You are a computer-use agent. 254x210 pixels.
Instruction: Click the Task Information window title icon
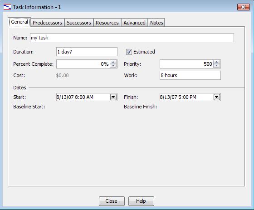(x=7, y=7)
